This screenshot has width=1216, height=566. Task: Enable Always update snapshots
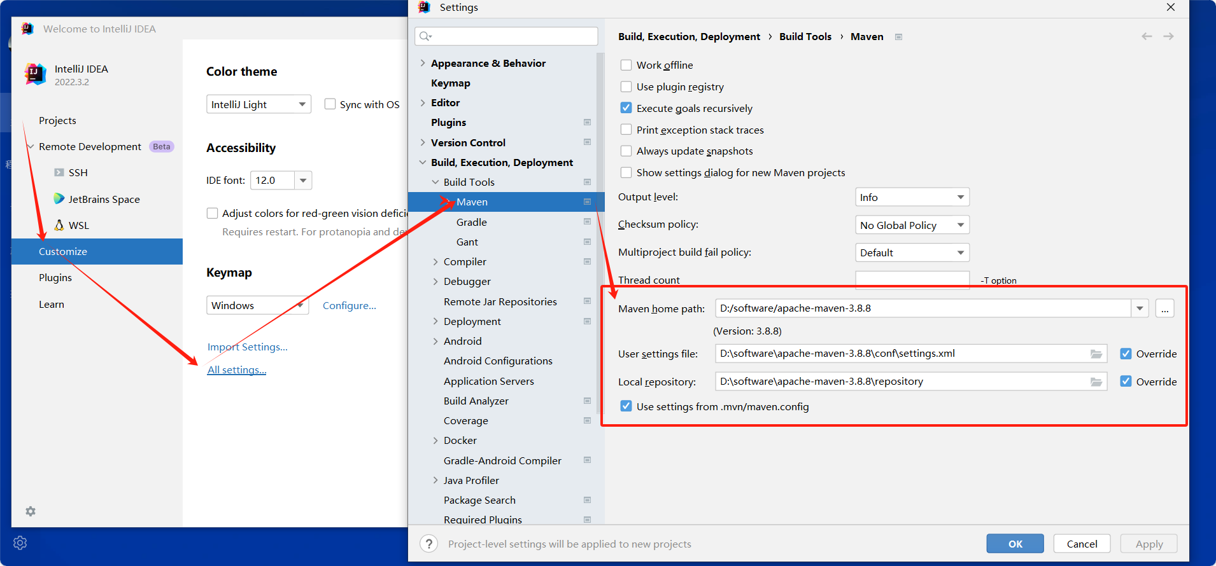pos(626,151)
